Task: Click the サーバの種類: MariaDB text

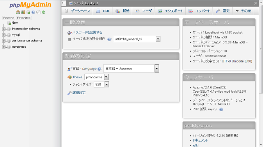Action: point(210,37)
